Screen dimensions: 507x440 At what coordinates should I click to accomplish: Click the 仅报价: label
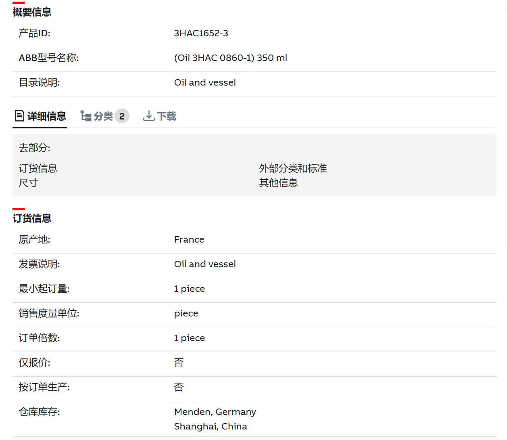[x=34, y=362]
